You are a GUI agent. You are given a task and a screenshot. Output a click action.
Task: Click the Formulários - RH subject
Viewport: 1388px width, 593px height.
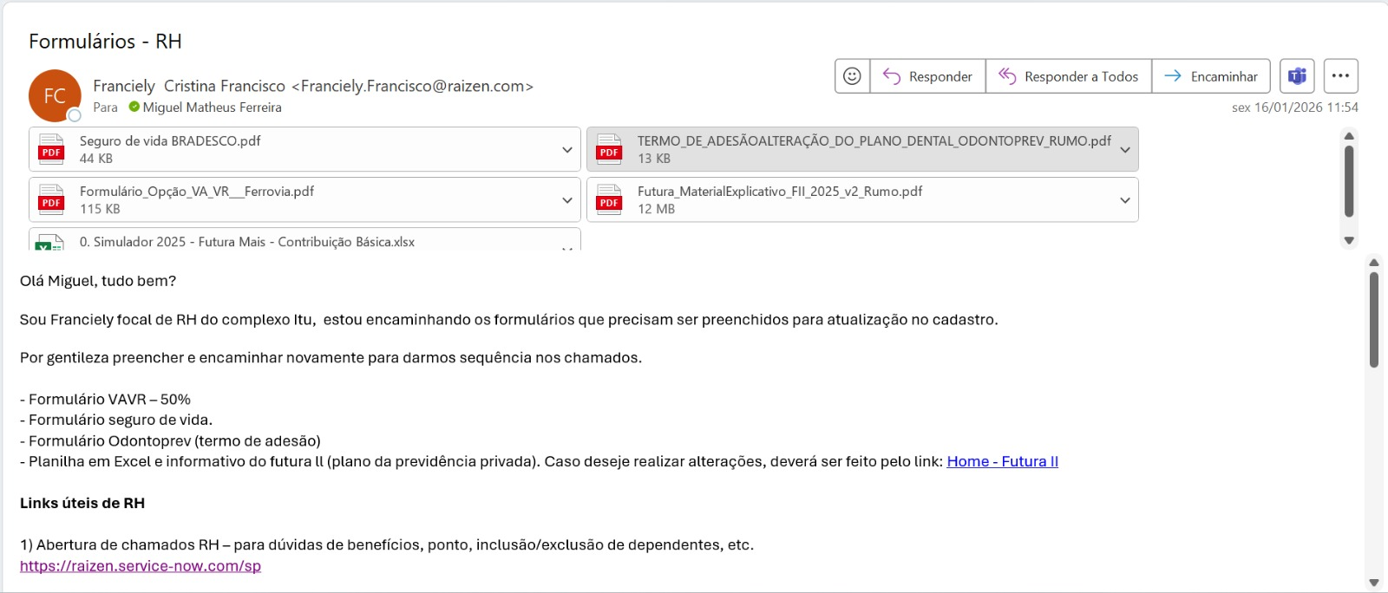coord(105,41)
